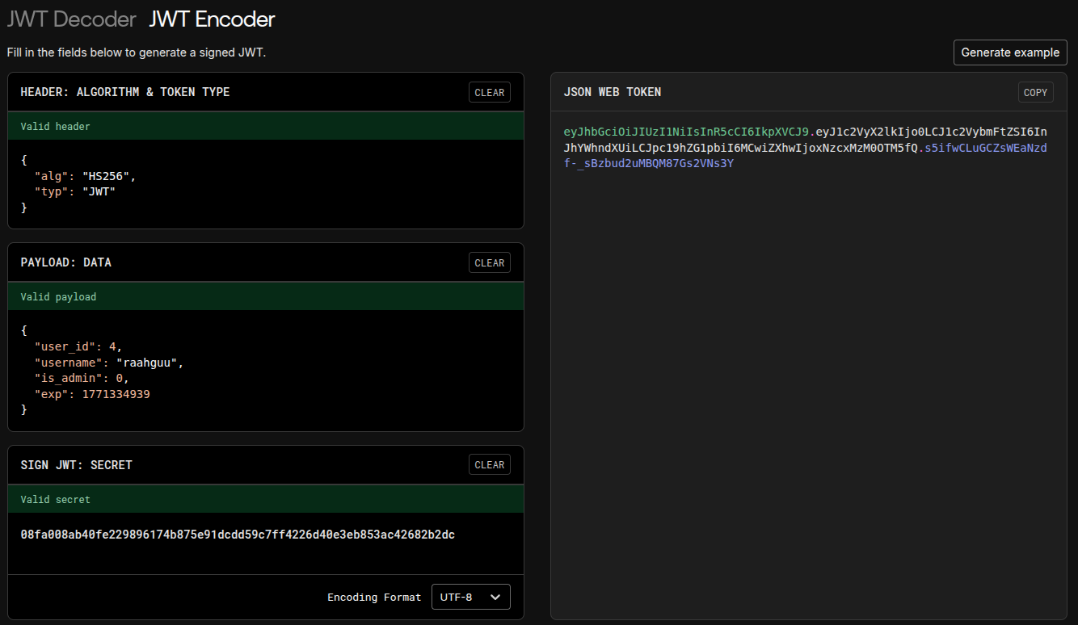Screen dimensions: 1078x625
Task: Copy the generated JSON Web Token
Action: tap(1035, 93)
